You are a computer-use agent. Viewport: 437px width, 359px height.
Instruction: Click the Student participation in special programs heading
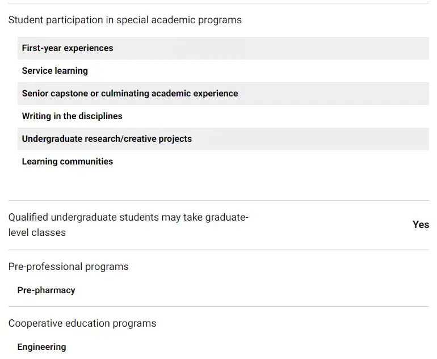click(125, 20)
